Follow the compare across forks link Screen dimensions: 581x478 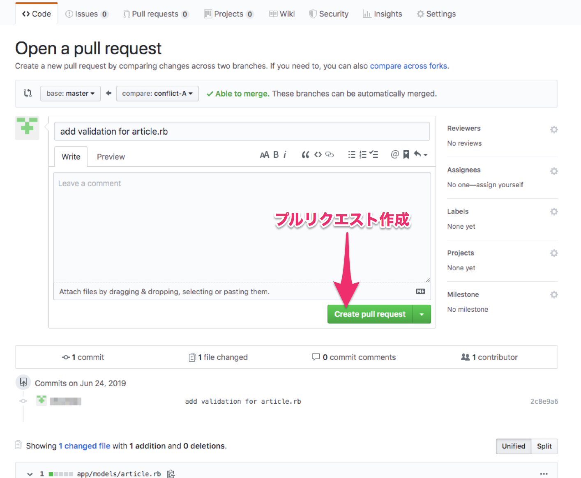(408, 66)
